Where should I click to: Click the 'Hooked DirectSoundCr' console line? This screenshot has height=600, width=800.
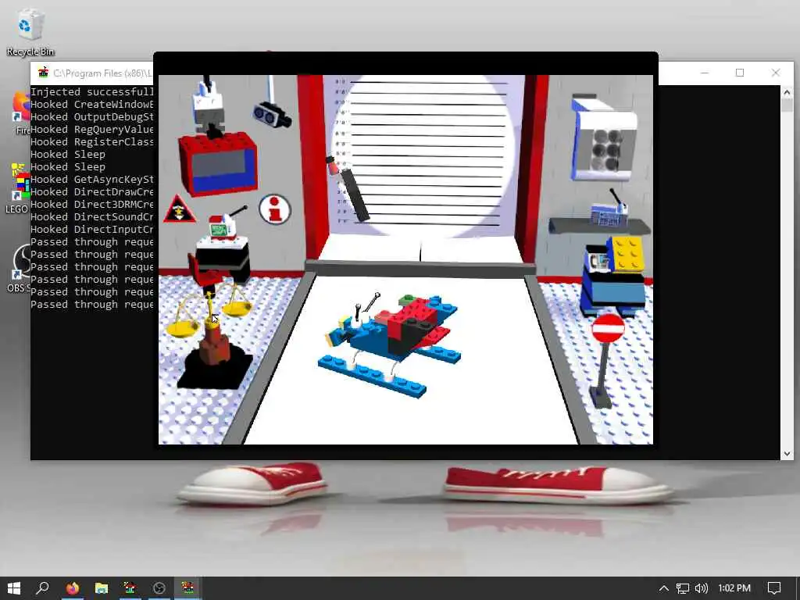92,217
